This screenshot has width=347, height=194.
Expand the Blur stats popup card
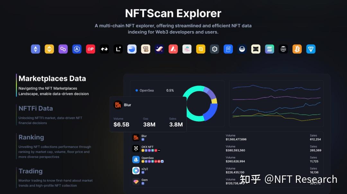pyautogui.click(x=148, y=114)
